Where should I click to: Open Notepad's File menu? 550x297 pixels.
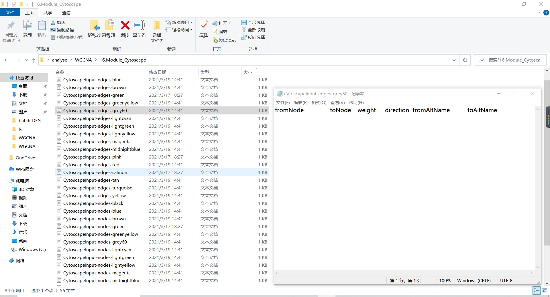coord(283,102)
